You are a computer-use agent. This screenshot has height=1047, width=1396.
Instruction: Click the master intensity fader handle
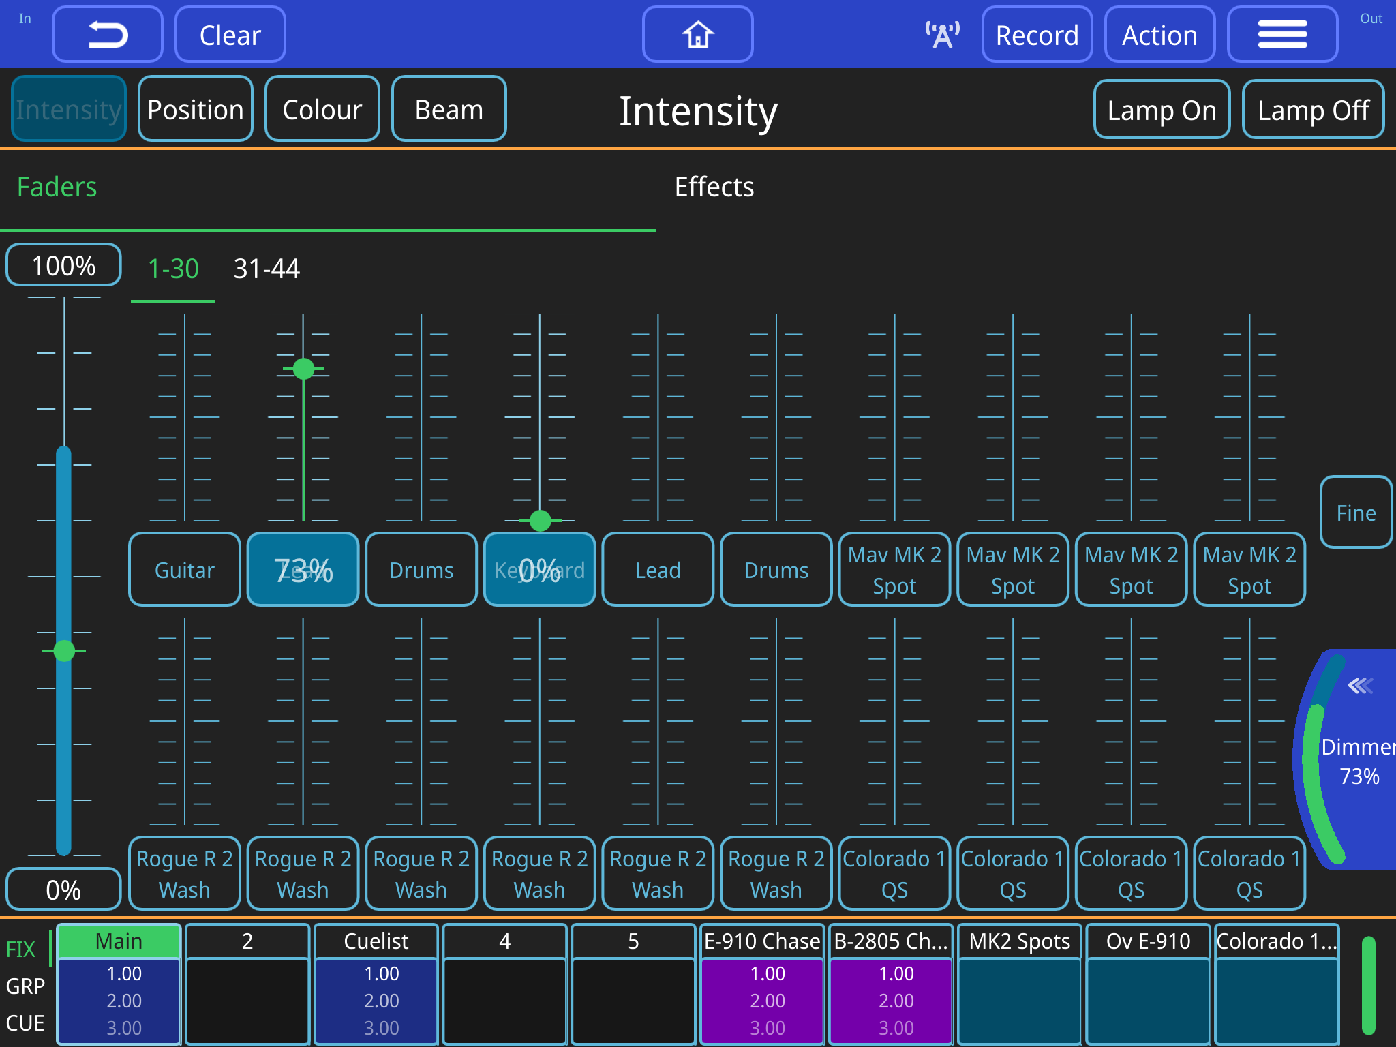(x=64, y=651)
